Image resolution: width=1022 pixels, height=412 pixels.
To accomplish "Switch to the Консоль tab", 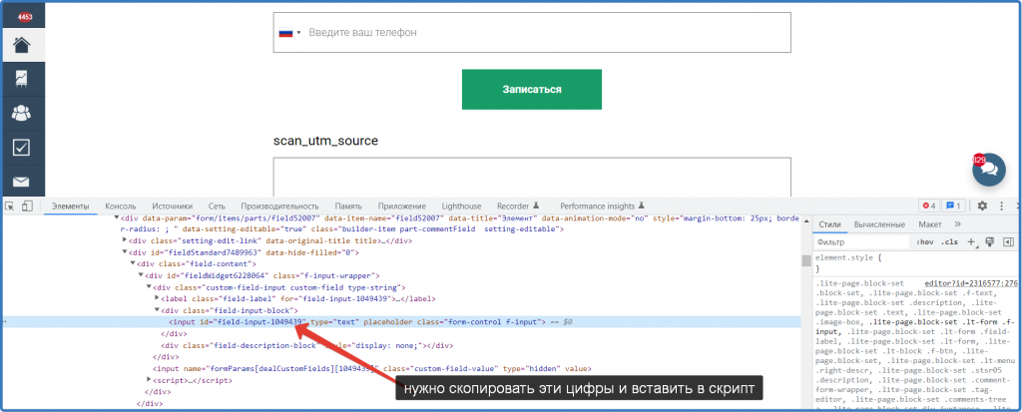I will click(x=121, y=206).
